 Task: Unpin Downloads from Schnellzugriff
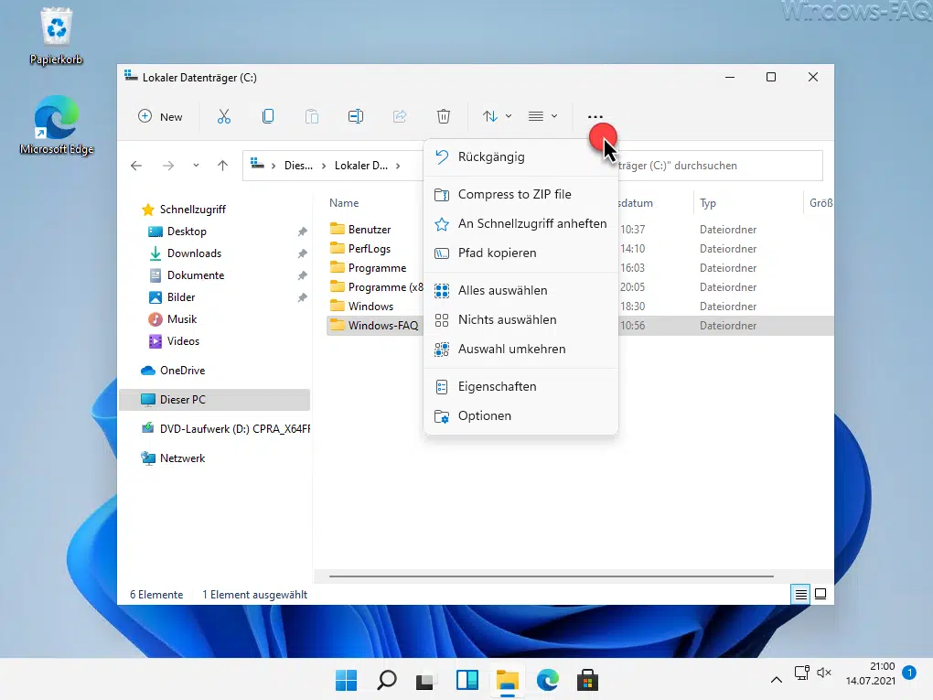tap(302, 253)
